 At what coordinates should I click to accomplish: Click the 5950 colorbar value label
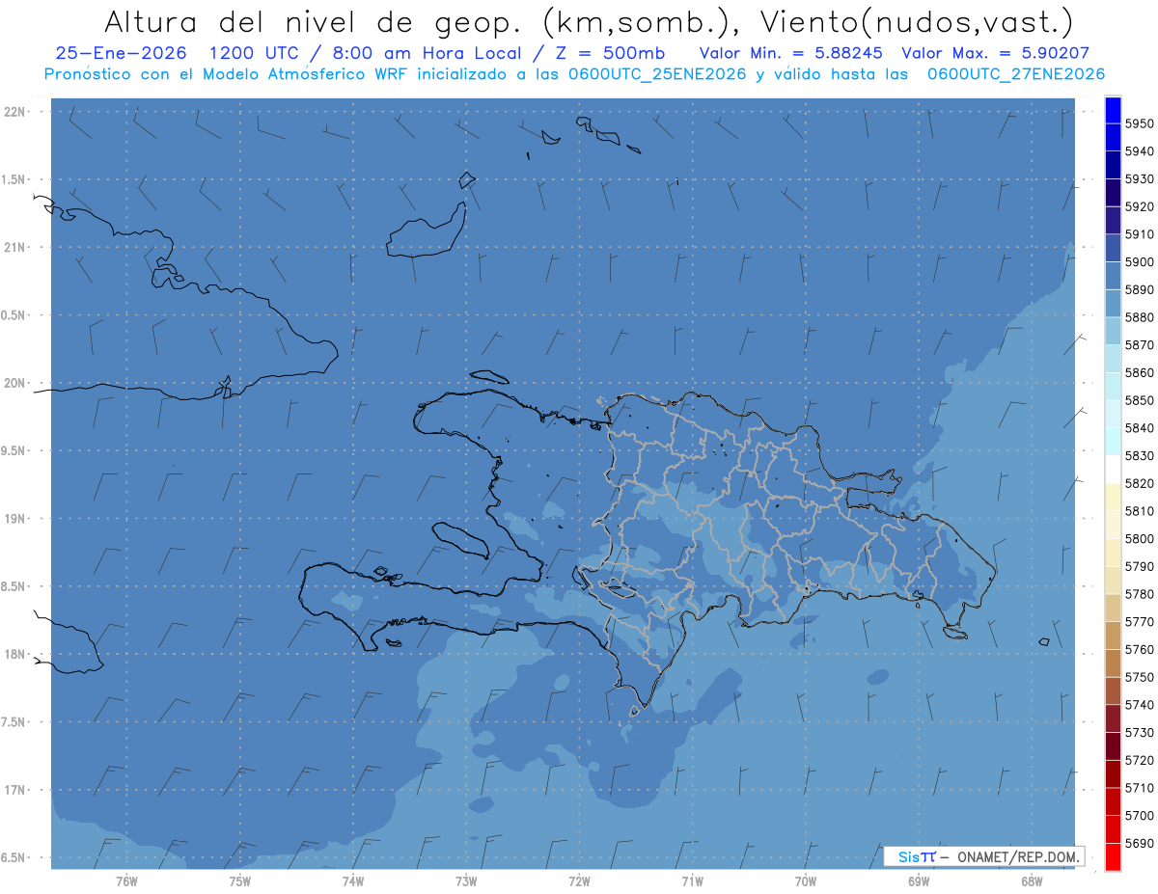point(1139,124)
